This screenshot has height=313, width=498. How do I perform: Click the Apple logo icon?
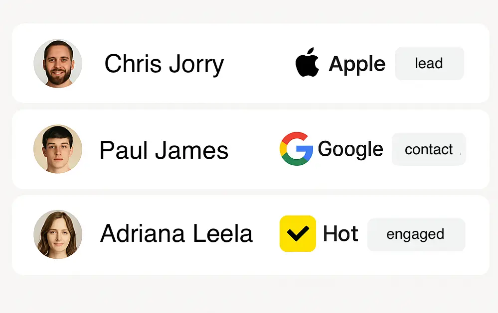(307, 63)
